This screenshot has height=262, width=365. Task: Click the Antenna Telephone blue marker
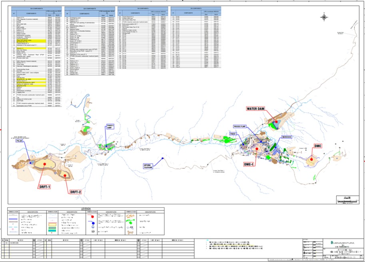(x=163, y=158)
